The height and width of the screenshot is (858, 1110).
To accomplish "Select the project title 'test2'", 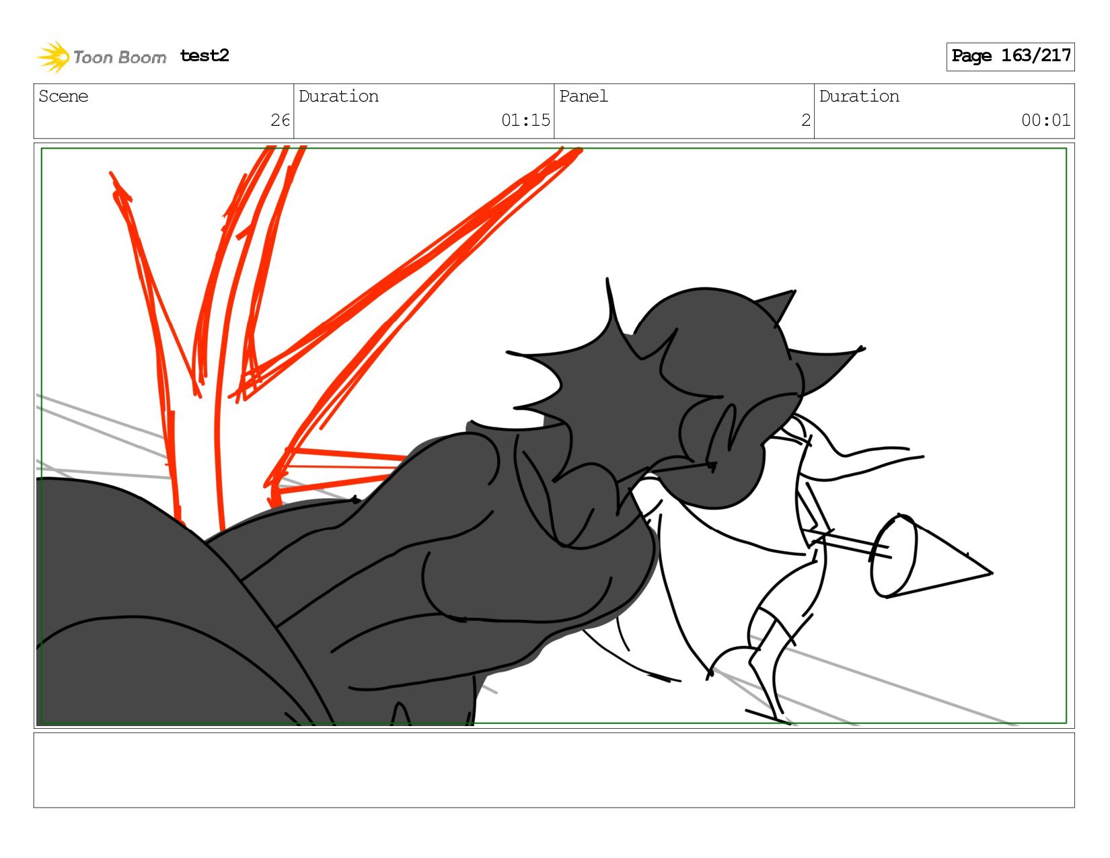I will pyautogui.click(x=205, y=55).
